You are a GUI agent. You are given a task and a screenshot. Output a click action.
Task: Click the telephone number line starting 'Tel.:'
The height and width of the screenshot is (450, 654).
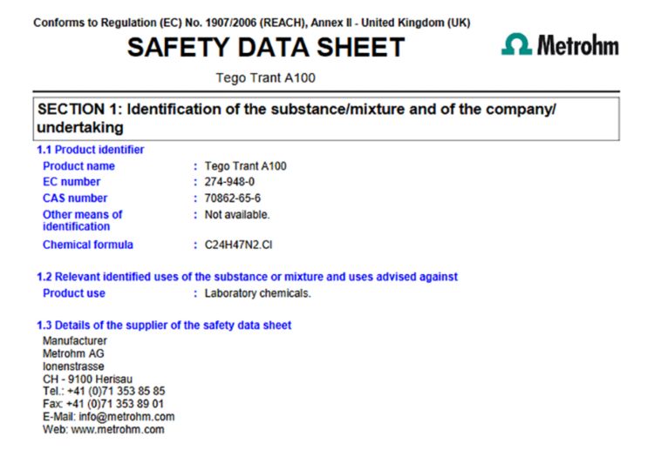[104, 392]
